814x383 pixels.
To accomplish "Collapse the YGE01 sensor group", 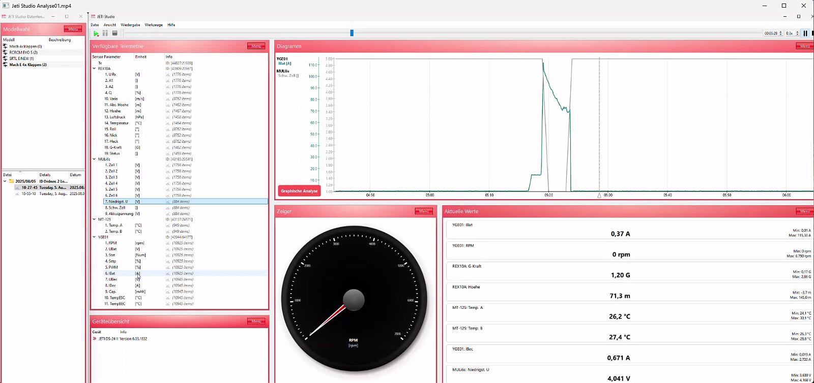I will [x=94, y=237].
